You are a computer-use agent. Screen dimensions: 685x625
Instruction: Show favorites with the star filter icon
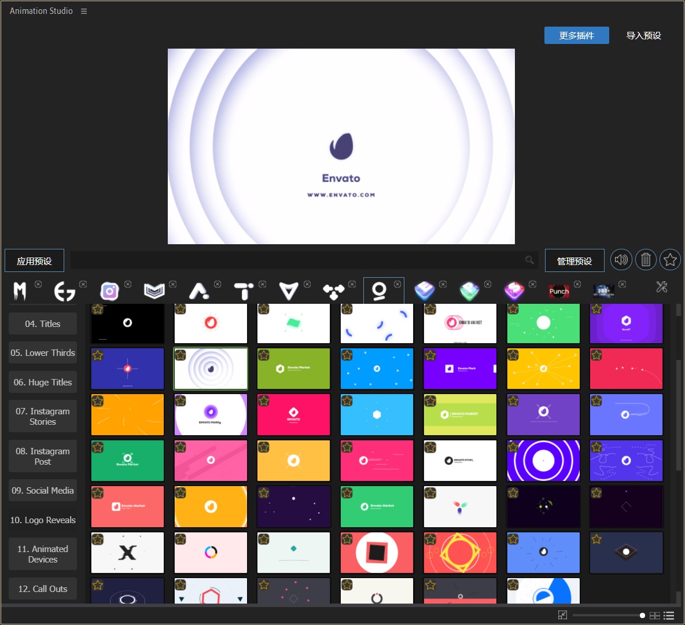[670, 260]
